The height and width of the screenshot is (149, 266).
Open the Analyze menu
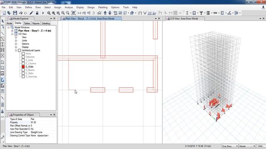(69, 7)
